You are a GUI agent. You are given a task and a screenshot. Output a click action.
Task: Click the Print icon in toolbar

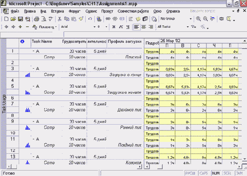(x=36, y=19)
